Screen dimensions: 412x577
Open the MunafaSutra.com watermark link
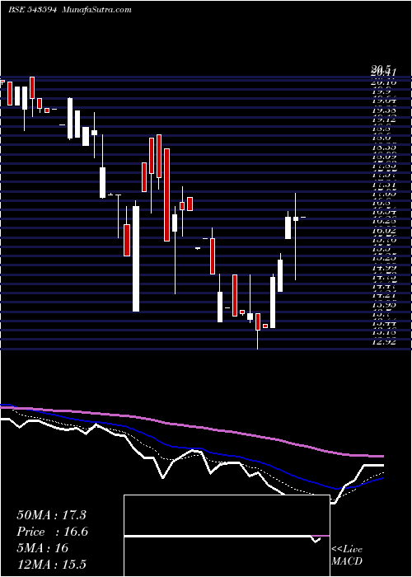pyautogui.click(x=97, y=10)
